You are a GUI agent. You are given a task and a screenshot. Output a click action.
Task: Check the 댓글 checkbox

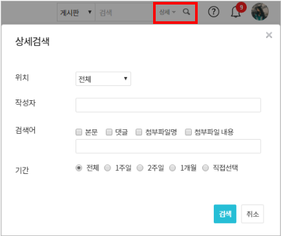109,132
